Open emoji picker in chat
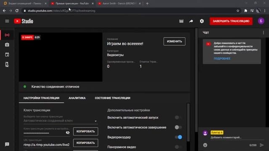Viewport: 269px width, 151px height. pos(205,145)
